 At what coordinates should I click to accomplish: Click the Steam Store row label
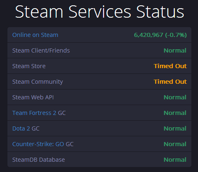coord(29,66)
